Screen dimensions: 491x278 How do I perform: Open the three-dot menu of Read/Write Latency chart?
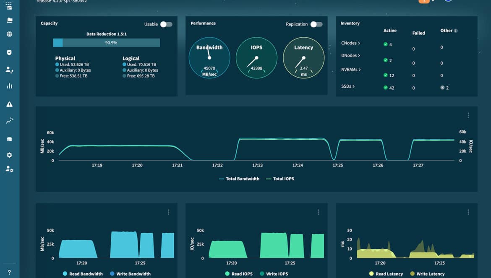(x=468, y=212)
